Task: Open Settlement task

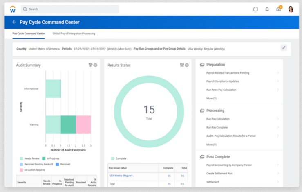Action: coord(213,182)
